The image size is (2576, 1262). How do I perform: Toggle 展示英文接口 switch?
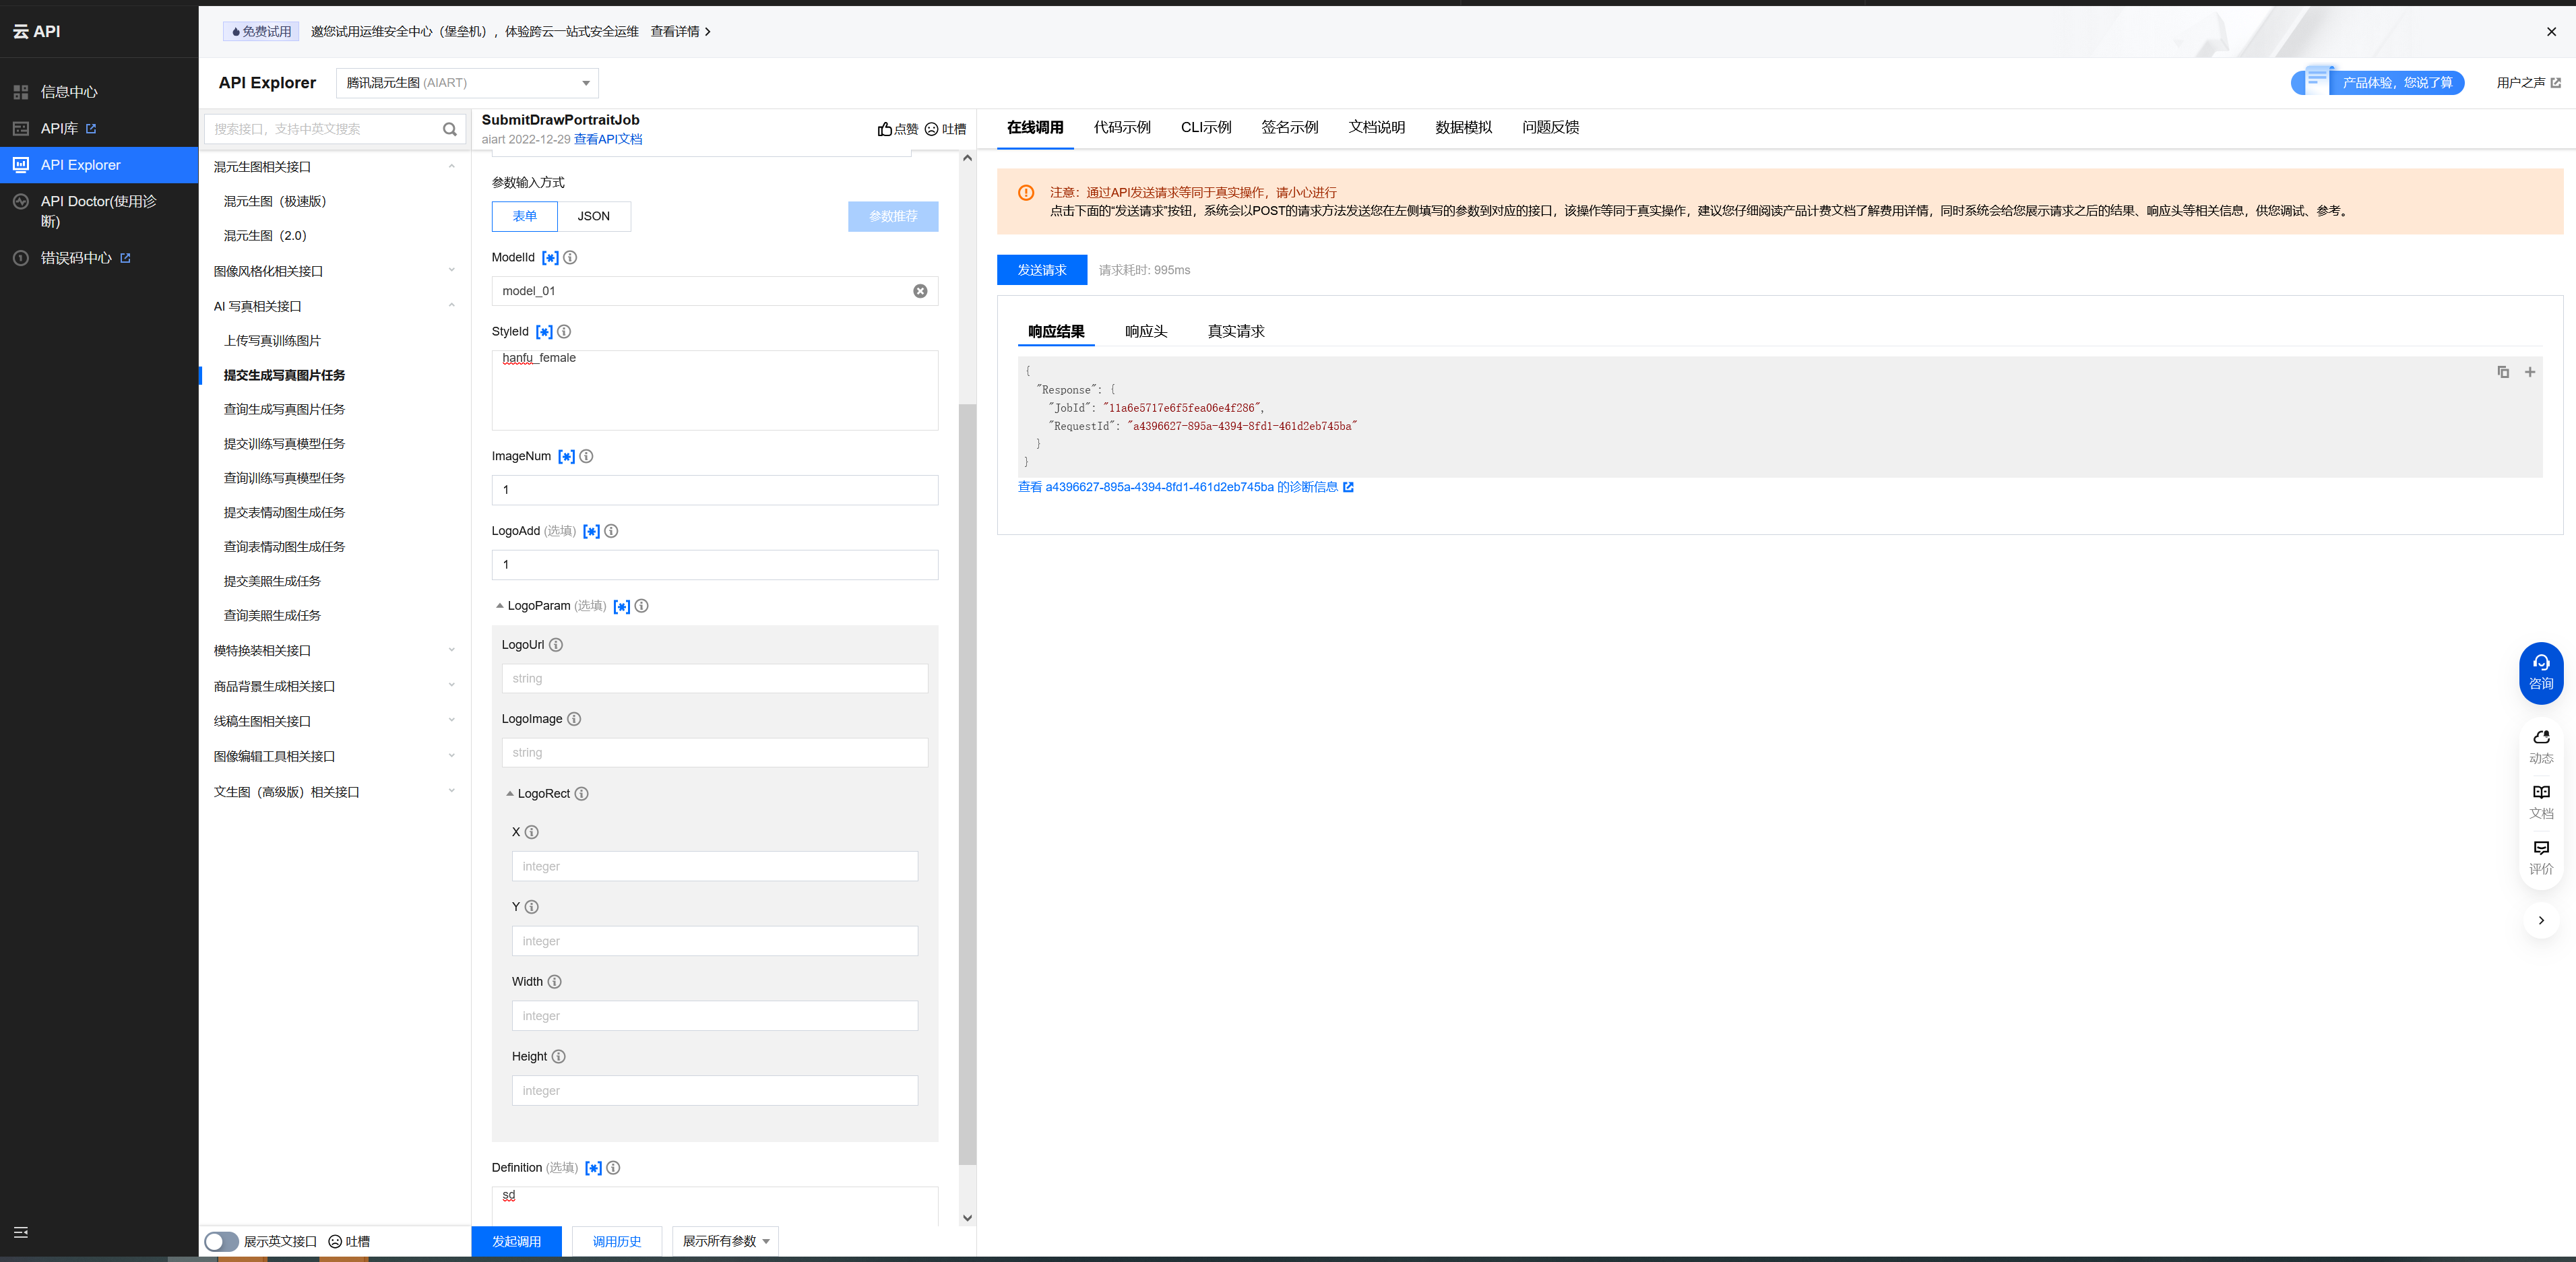tap(221, 1241)
